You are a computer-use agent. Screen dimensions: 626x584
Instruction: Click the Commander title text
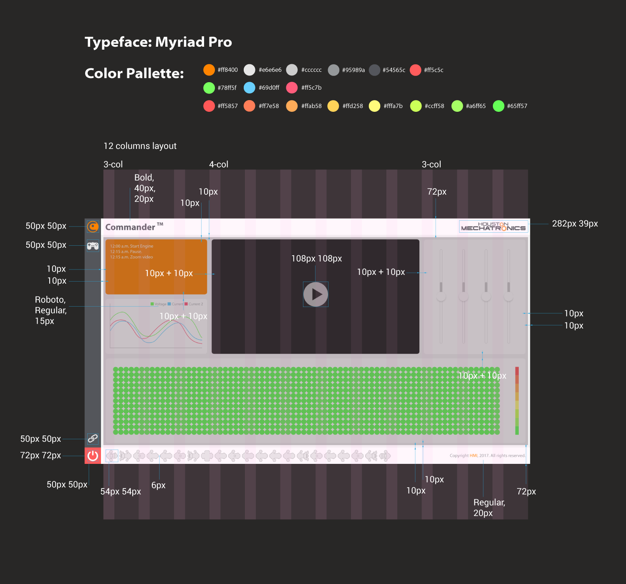[x=130, y=227]
